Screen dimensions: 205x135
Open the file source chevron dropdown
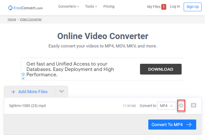tap(61, 91)
